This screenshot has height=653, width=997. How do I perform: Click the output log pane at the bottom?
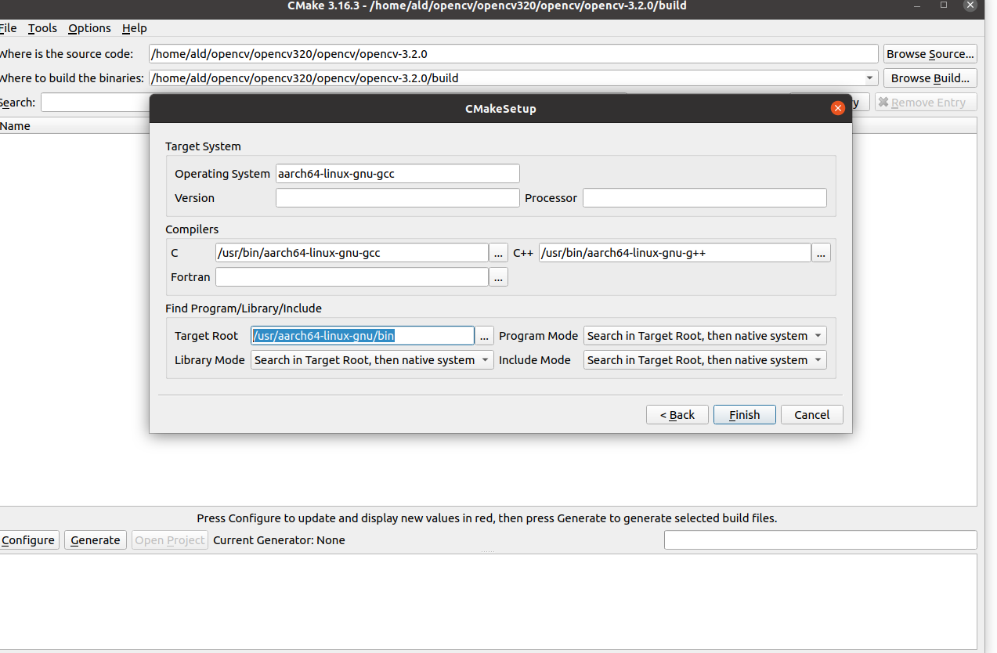(488, 601)
